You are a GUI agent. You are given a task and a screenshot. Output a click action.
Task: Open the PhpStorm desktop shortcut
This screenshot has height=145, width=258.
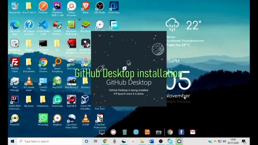[x=57, y=9]
